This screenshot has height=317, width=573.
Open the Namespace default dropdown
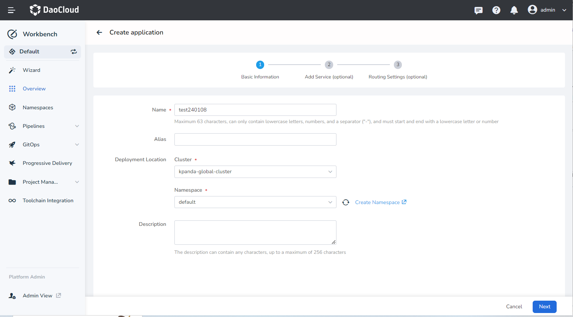click(255, 202)
